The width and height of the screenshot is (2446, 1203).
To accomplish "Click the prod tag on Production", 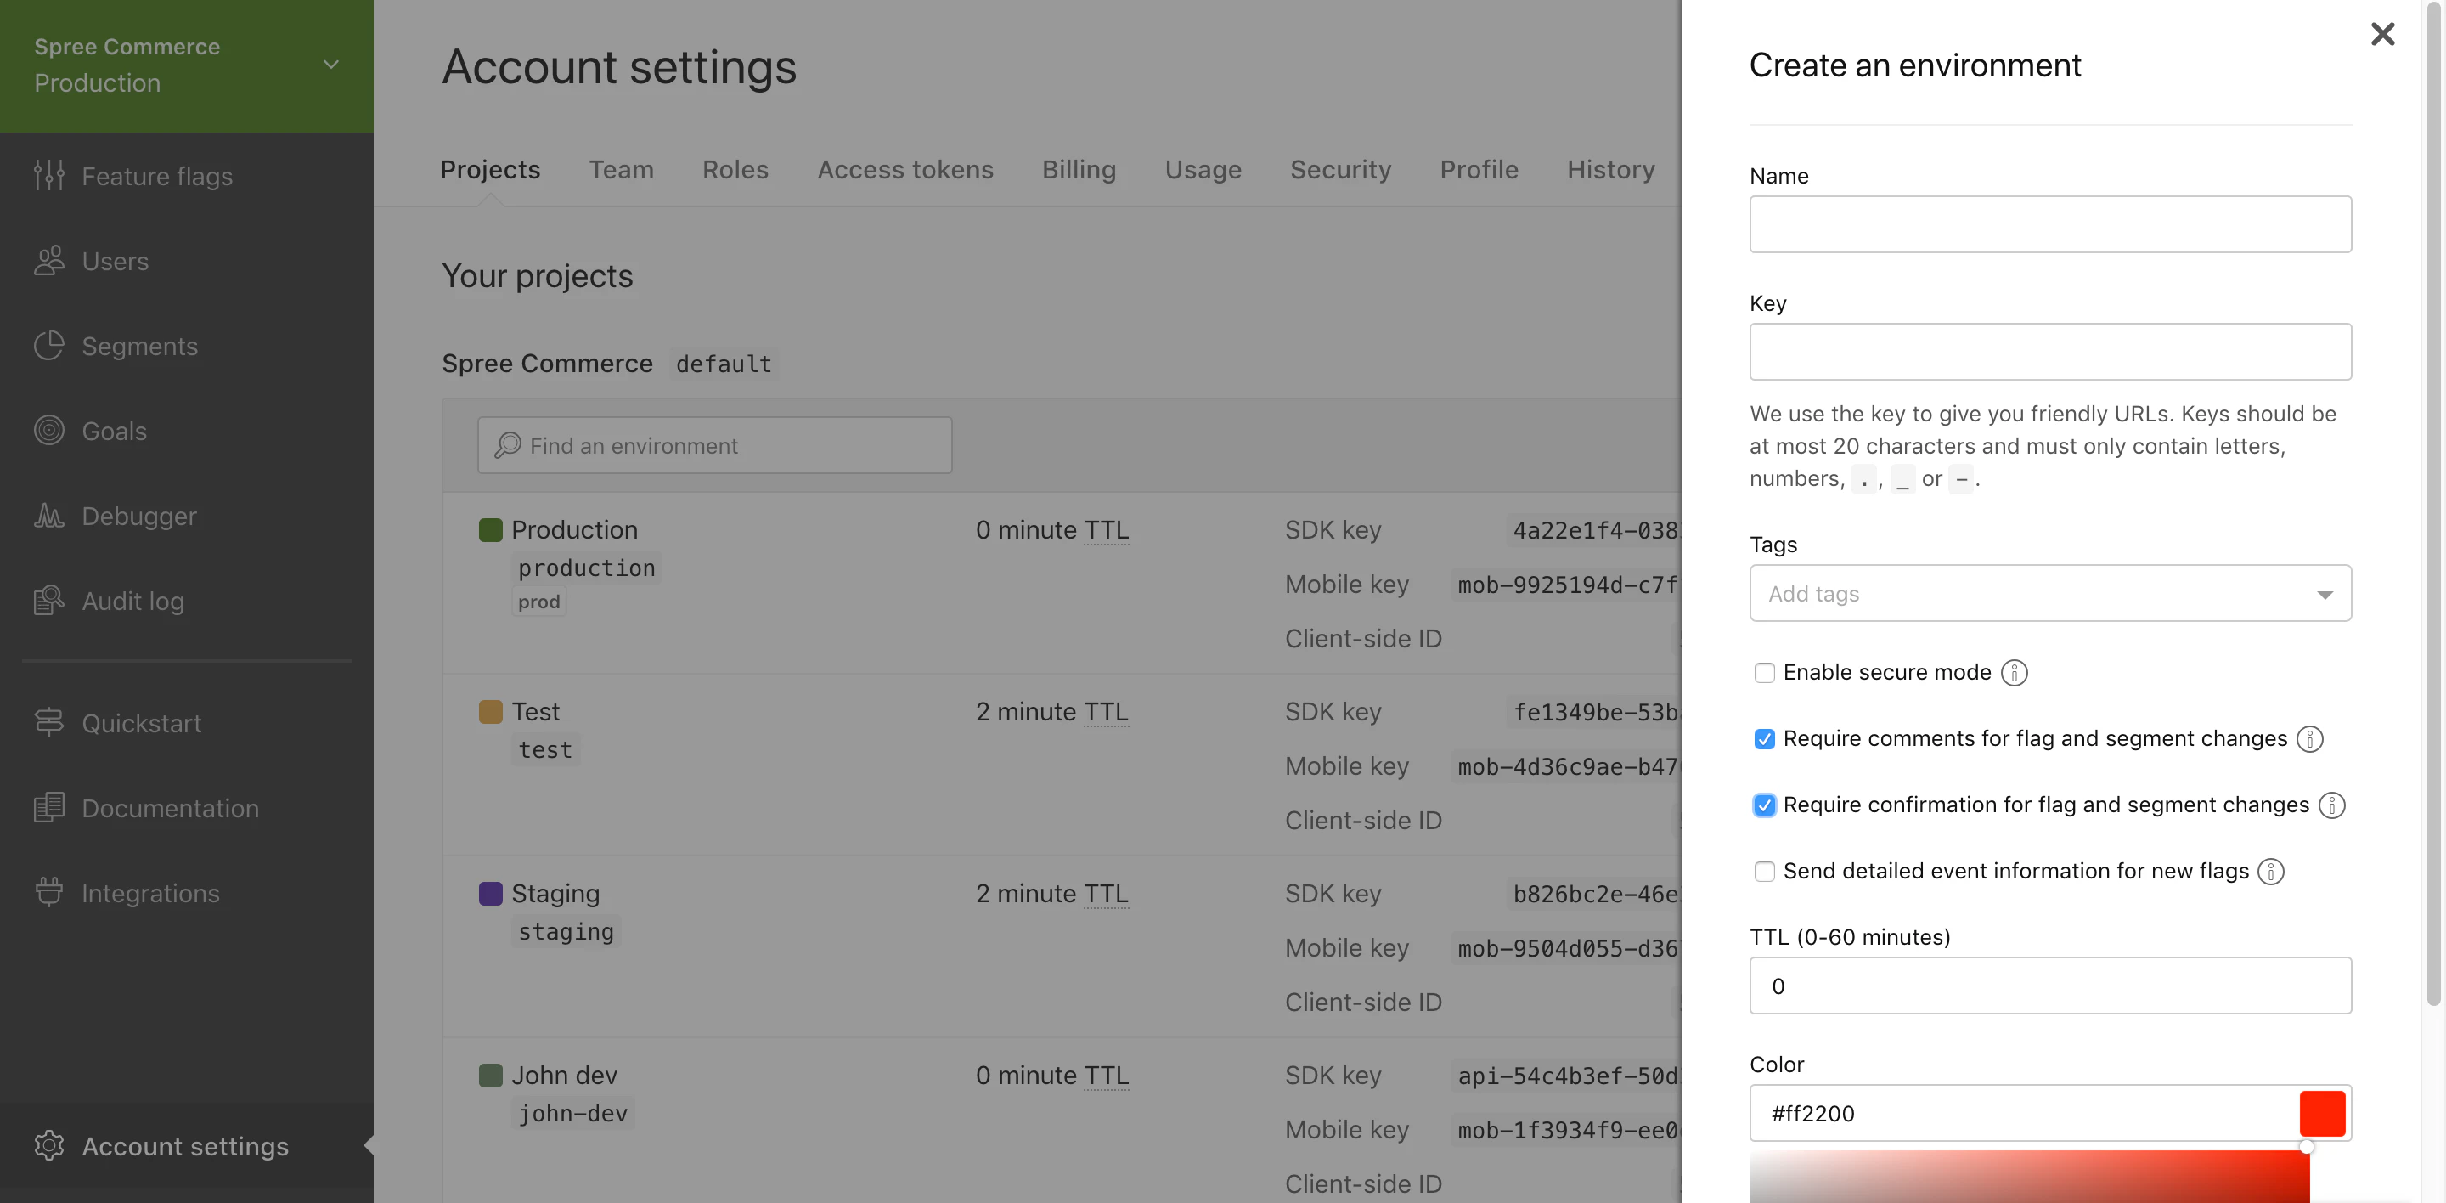I will [538, 601].
